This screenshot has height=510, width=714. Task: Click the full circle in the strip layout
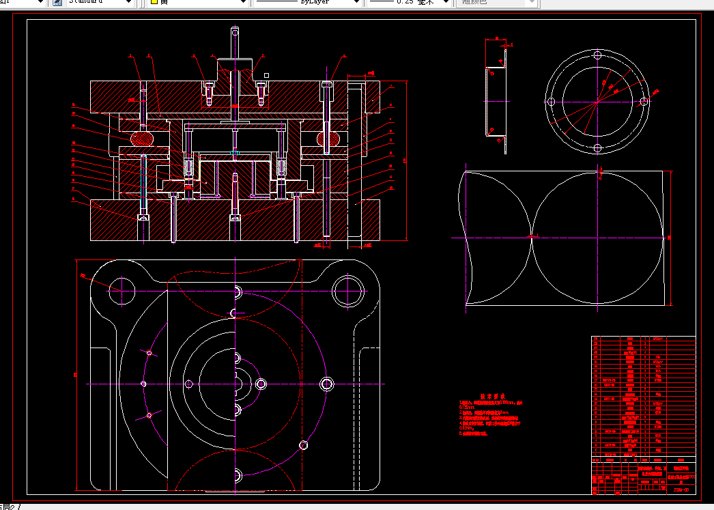[598, 238]
